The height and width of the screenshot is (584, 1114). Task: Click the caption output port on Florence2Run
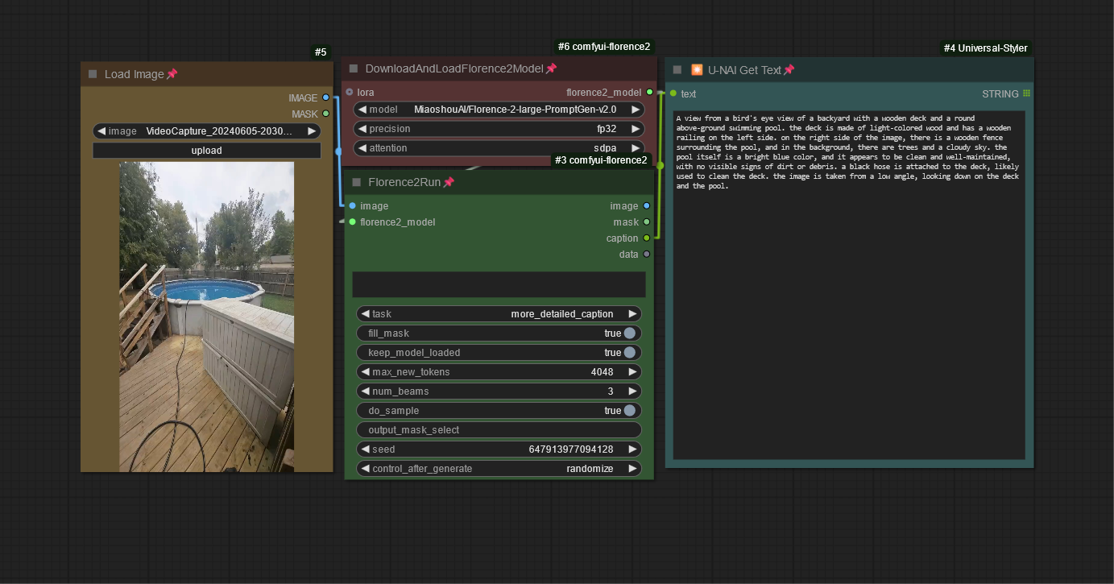pyautogui.click(x=647, y=238)
